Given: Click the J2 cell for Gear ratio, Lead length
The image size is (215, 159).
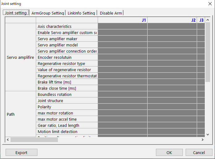Looking at the screenshot, I should click(172, 125).
